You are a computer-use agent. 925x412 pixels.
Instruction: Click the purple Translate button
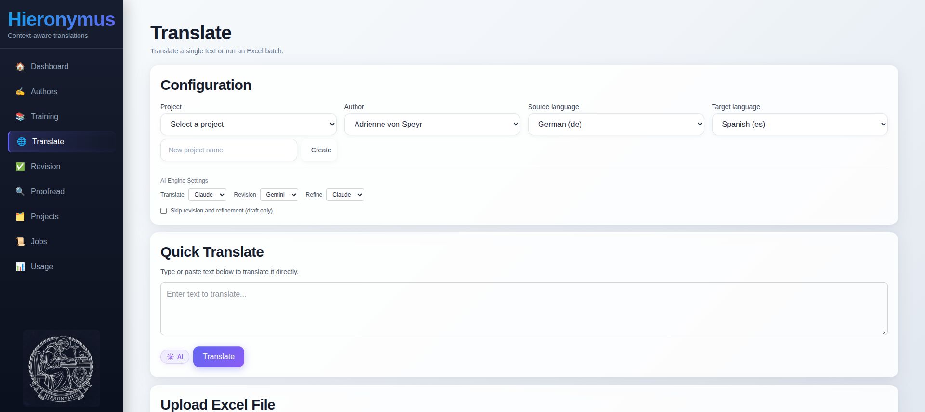click(x=219, y=357)
